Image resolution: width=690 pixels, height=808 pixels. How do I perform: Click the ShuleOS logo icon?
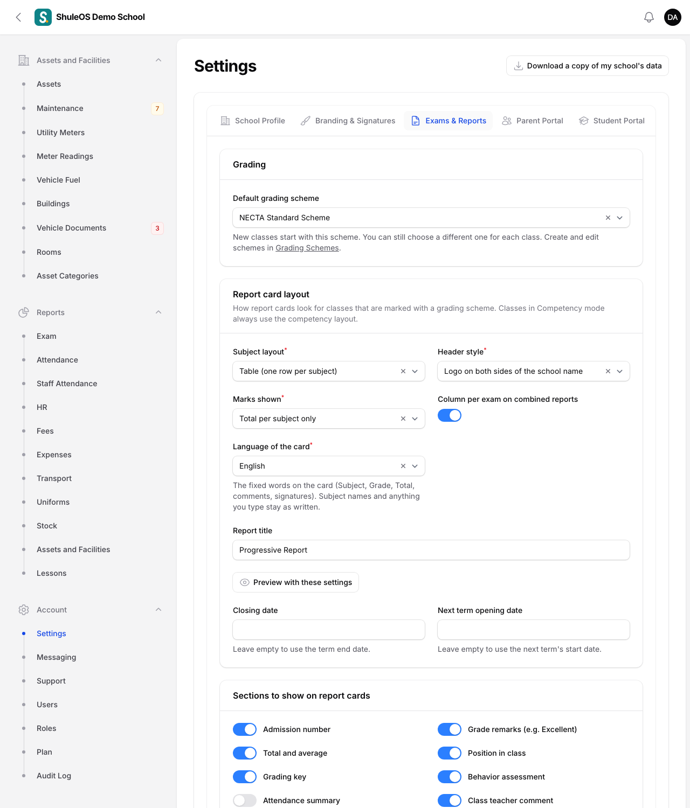click(x=43, y=17)
